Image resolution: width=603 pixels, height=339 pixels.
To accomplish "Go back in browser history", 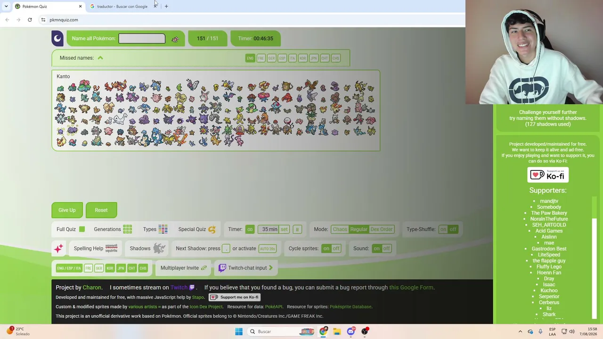I will [7, 20].
